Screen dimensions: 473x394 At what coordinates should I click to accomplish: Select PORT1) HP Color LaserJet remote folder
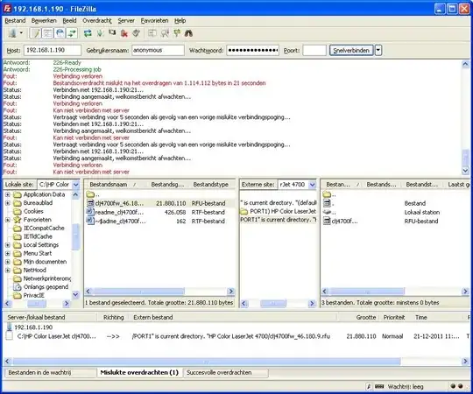[x=279, y=211]
